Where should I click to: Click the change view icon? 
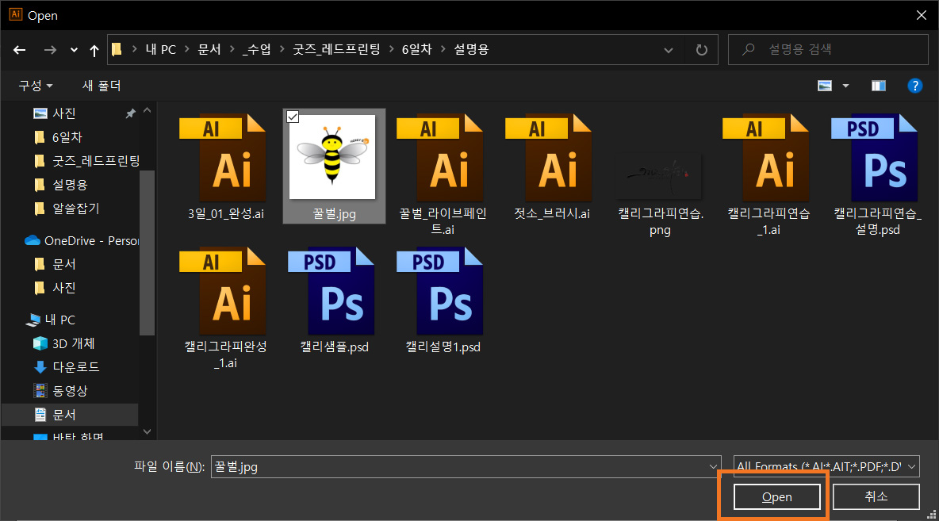825,86
